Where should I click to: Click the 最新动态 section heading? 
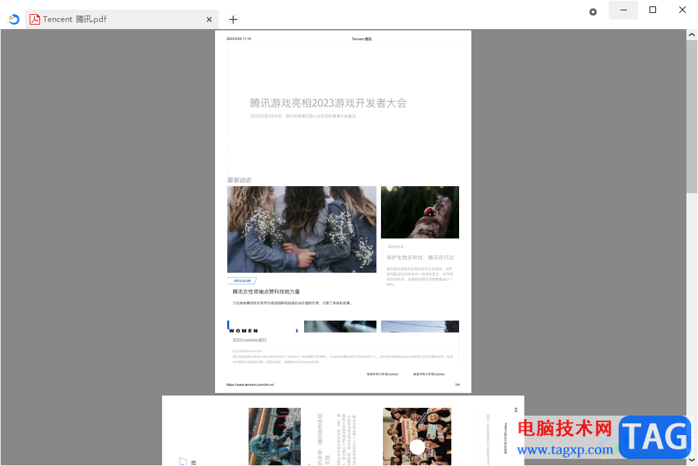(x=240, y=180)
